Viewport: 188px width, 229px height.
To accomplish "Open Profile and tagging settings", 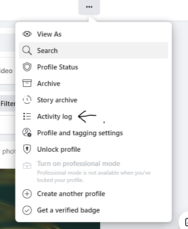I will (x=93, y=133).
